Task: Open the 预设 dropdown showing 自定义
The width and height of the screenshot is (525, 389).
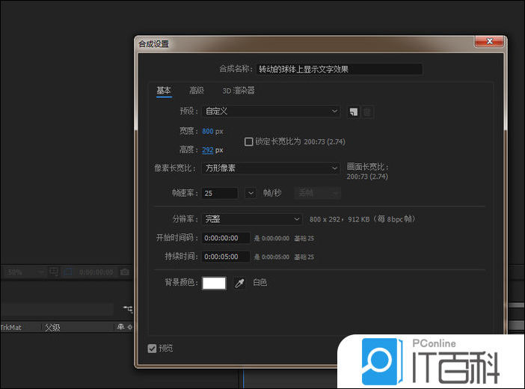Action: pos(271,111)
